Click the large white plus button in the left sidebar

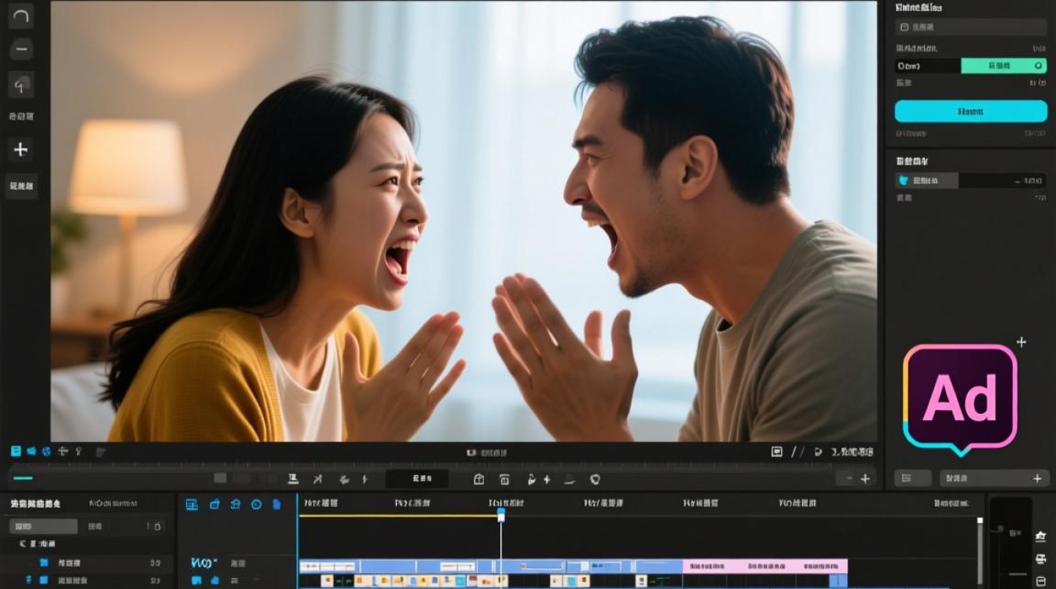click(21, 149)
